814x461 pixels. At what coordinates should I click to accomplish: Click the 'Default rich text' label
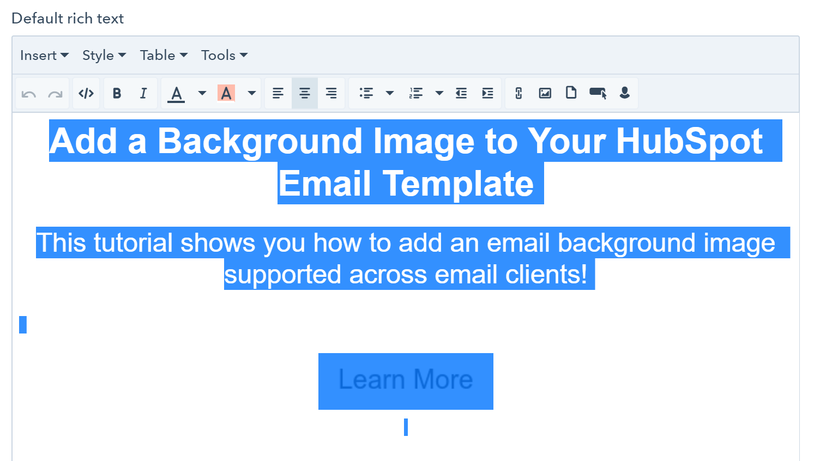[x=68, y=19]
